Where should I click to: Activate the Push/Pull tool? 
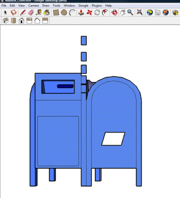(81, 13)
